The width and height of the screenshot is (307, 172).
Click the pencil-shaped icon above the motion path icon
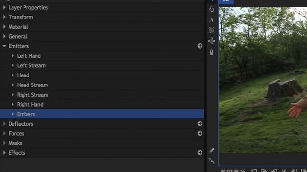[x=212, y=150]
